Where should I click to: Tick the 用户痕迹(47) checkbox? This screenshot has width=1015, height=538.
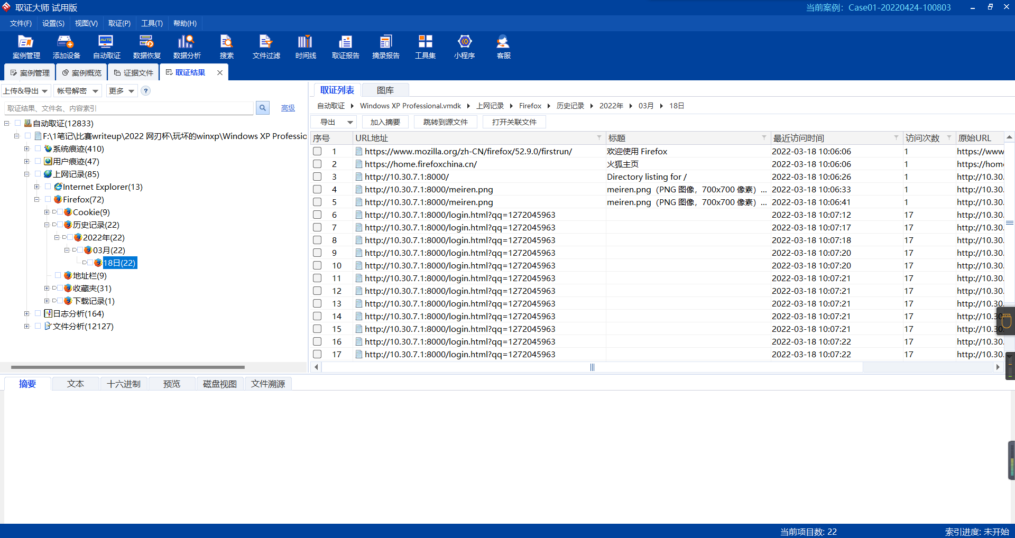pos(38,161)
